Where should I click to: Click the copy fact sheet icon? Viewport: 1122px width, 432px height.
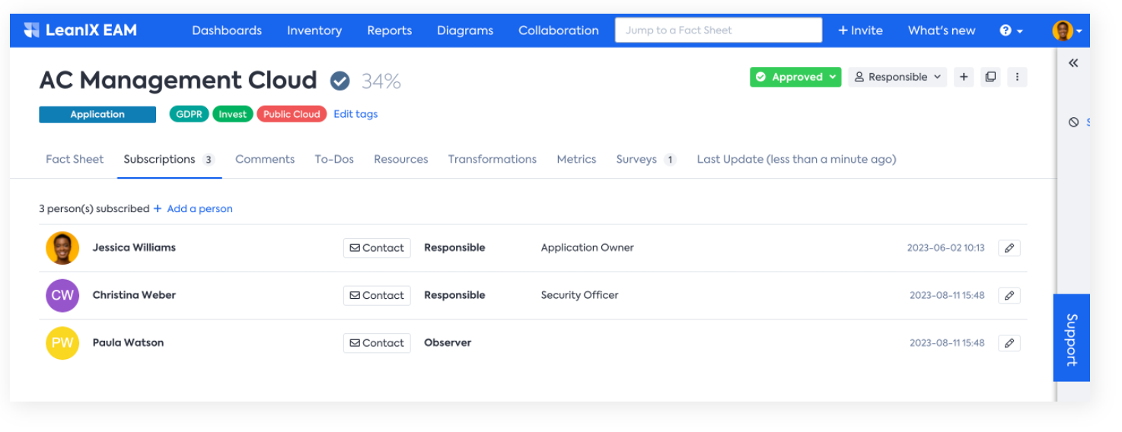tap(990, 77)
